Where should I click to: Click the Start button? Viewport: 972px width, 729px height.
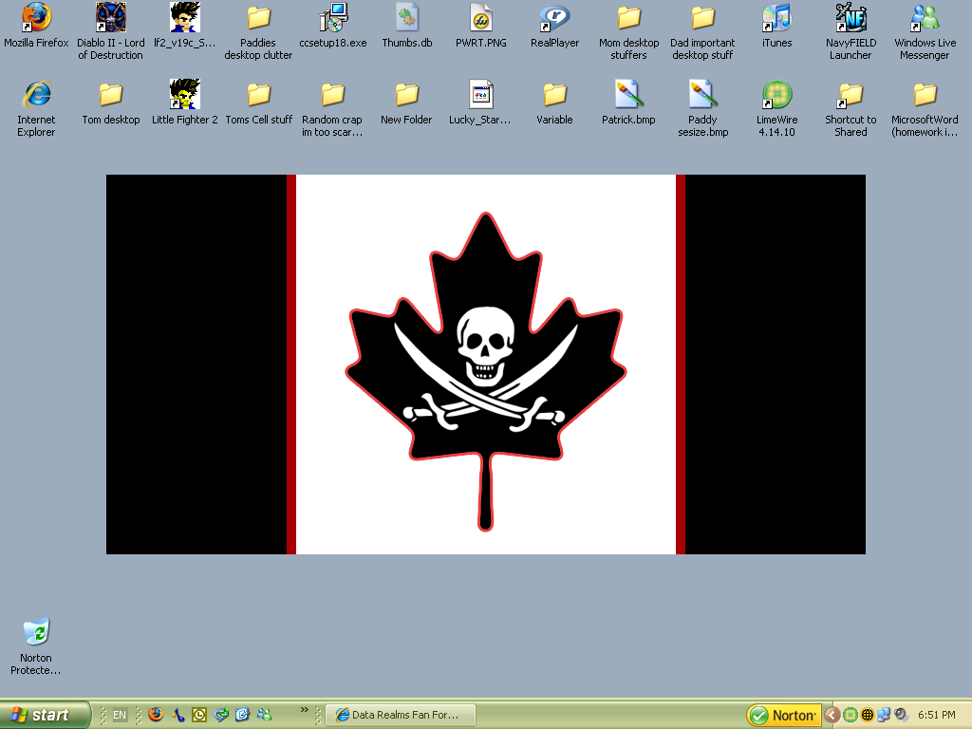pos(46,715)
